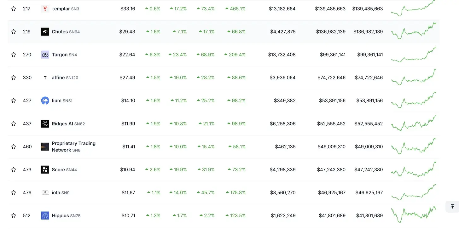
Task: Open the Score price trend sparkline
Action: coord(414,169)
